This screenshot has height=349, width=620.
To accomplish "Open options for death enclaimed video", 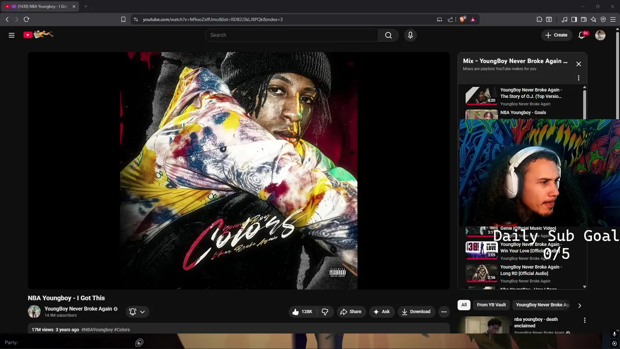I will (x=585, y=320).
